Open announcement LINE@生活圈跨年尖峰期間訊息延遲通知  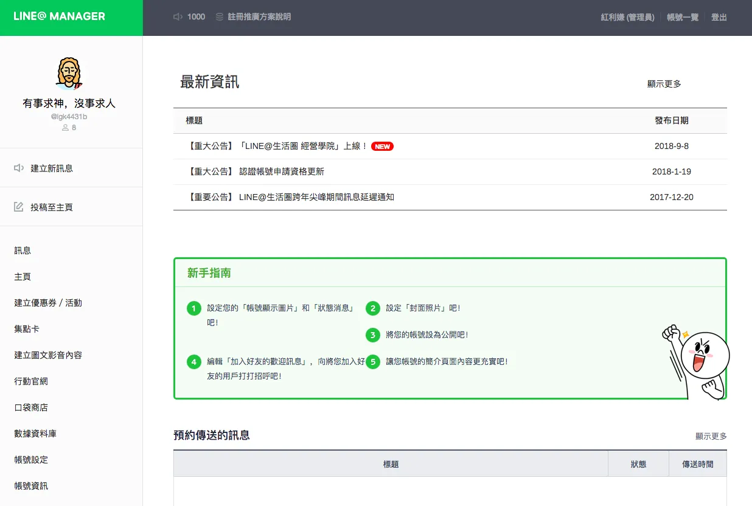290,197
